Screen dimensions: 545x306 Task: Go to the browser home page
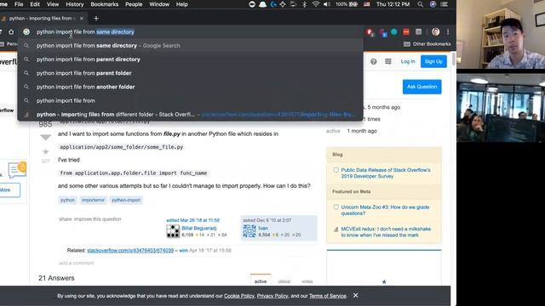click(11, 32)
